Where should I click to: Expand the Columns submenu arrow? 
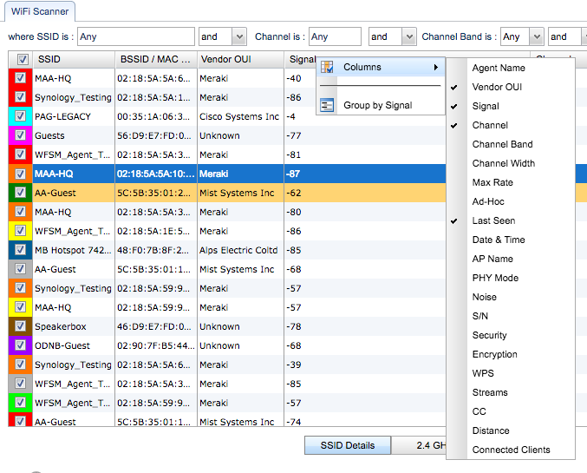(436, 67)
